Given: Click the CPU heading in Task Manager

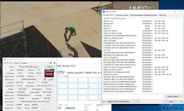Looking at the screenshot, I should pos(61,72).
